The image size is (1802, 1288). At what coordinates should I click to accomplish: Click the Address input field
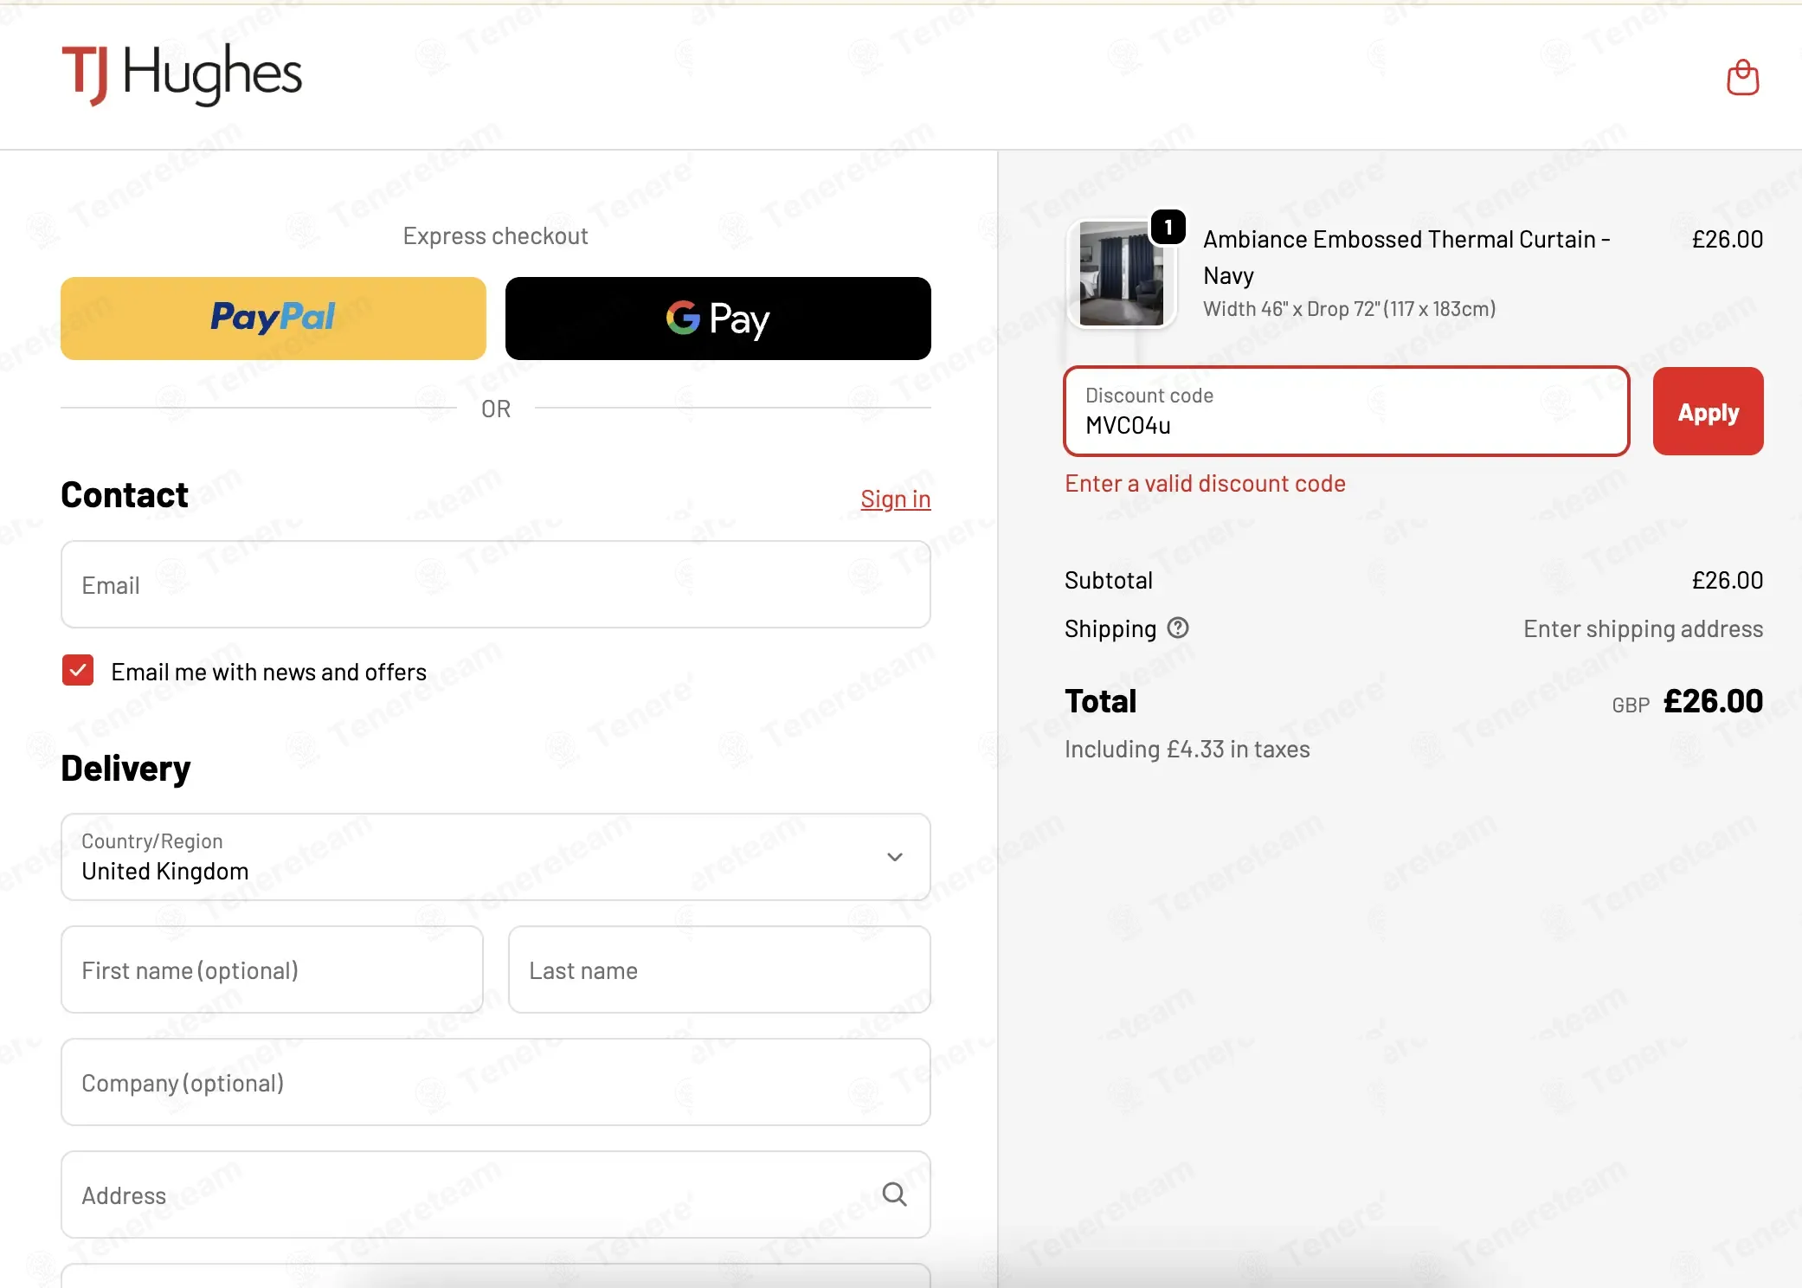click(x=496, y=1195)
